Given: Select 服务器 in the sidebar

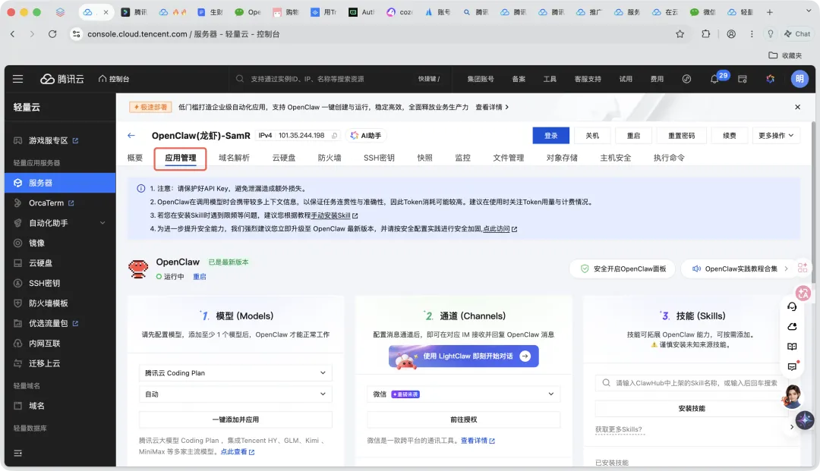Looking at the screenshot, I should pos(60,183).
